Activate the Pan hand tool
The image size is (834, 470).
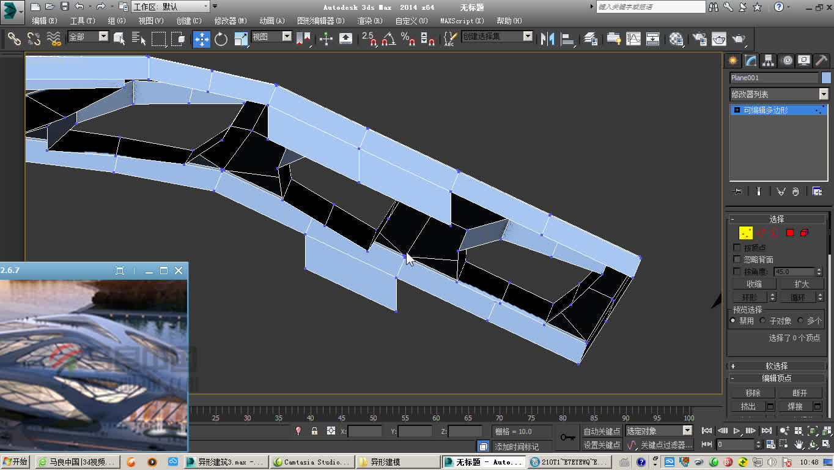[799, 445]
